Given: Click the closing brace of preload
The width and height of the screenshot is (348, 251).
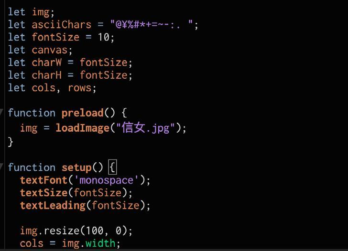Looking at the screenshot, I should 11,142.
